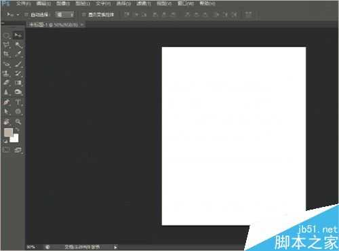Select the Horizontal Type tool
339x251 pixels.
click(x=18, y=102)
